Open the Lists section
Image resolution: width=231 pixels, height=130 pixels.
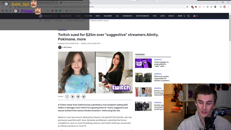[162, 16]
